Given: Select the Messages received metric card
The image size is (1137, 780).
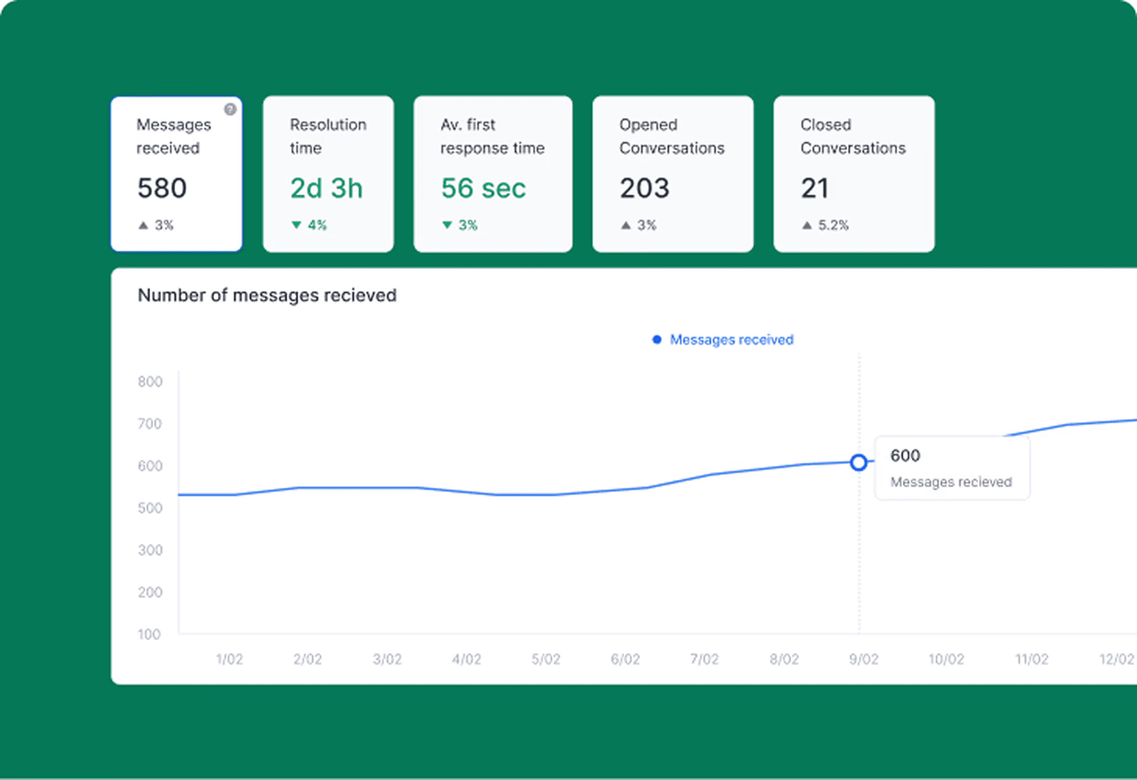Looking at the screenshot, I should [176, 174].
